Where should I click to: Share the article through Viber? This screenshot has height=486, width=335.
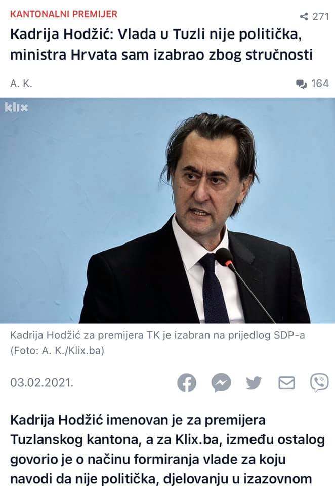click(319, 383)
